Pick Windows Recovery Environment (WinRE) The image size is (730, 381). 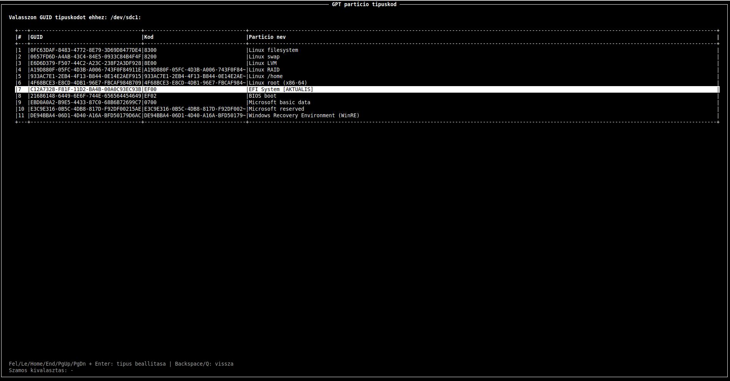367,115
